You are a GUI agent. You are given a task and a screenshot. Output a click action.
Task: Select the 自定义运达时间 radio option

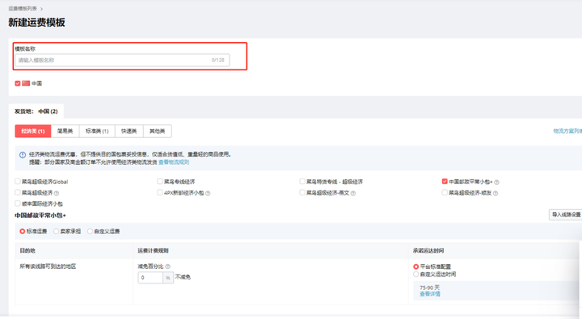(415, 275)
